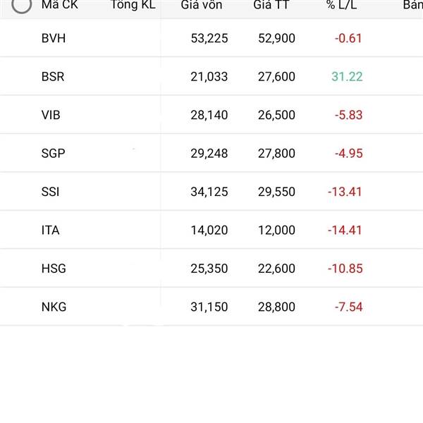Click the SSI loss value -13.41
Screen dimensions: 423x423
(345, 192)
